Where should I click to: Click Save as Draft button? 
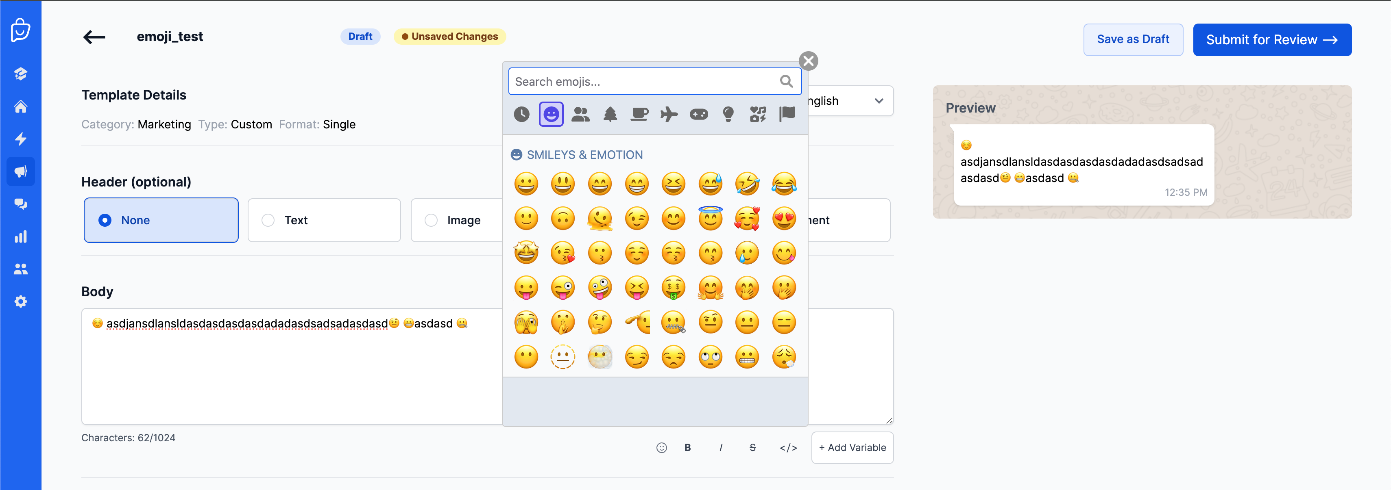click(x=1134, y=39)
